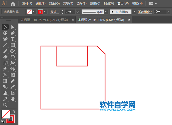Select the Curvature tool
The width and height of the screenshot is (172, 125).
click(5, 39)
